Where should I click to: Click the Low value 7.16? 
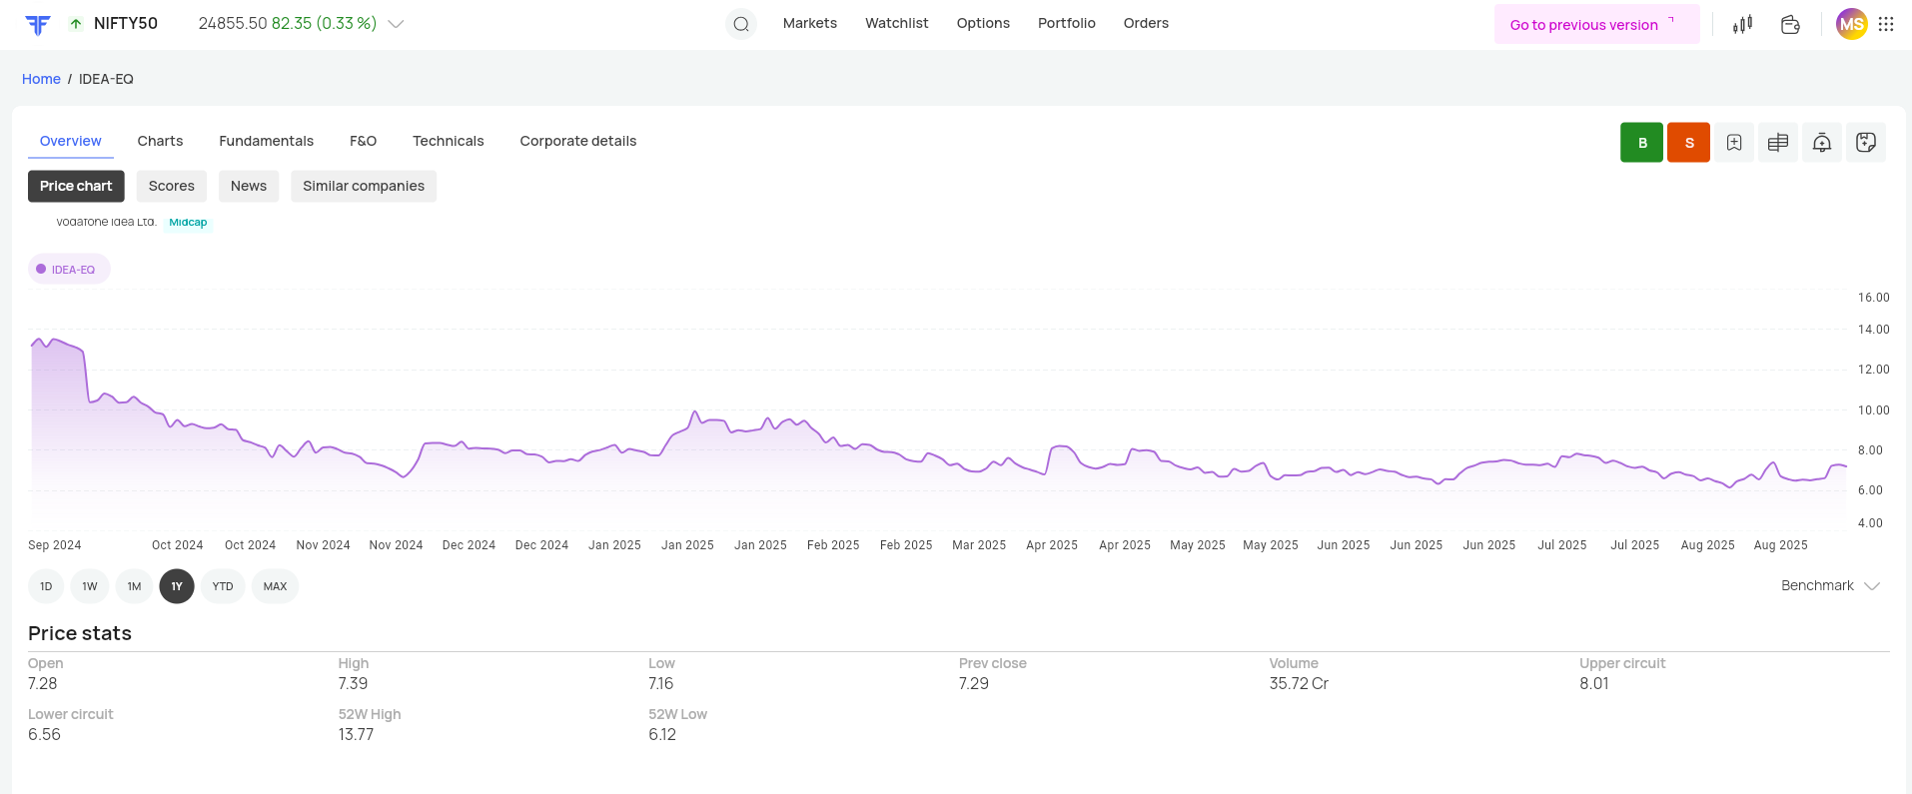[x=661, y=683]
